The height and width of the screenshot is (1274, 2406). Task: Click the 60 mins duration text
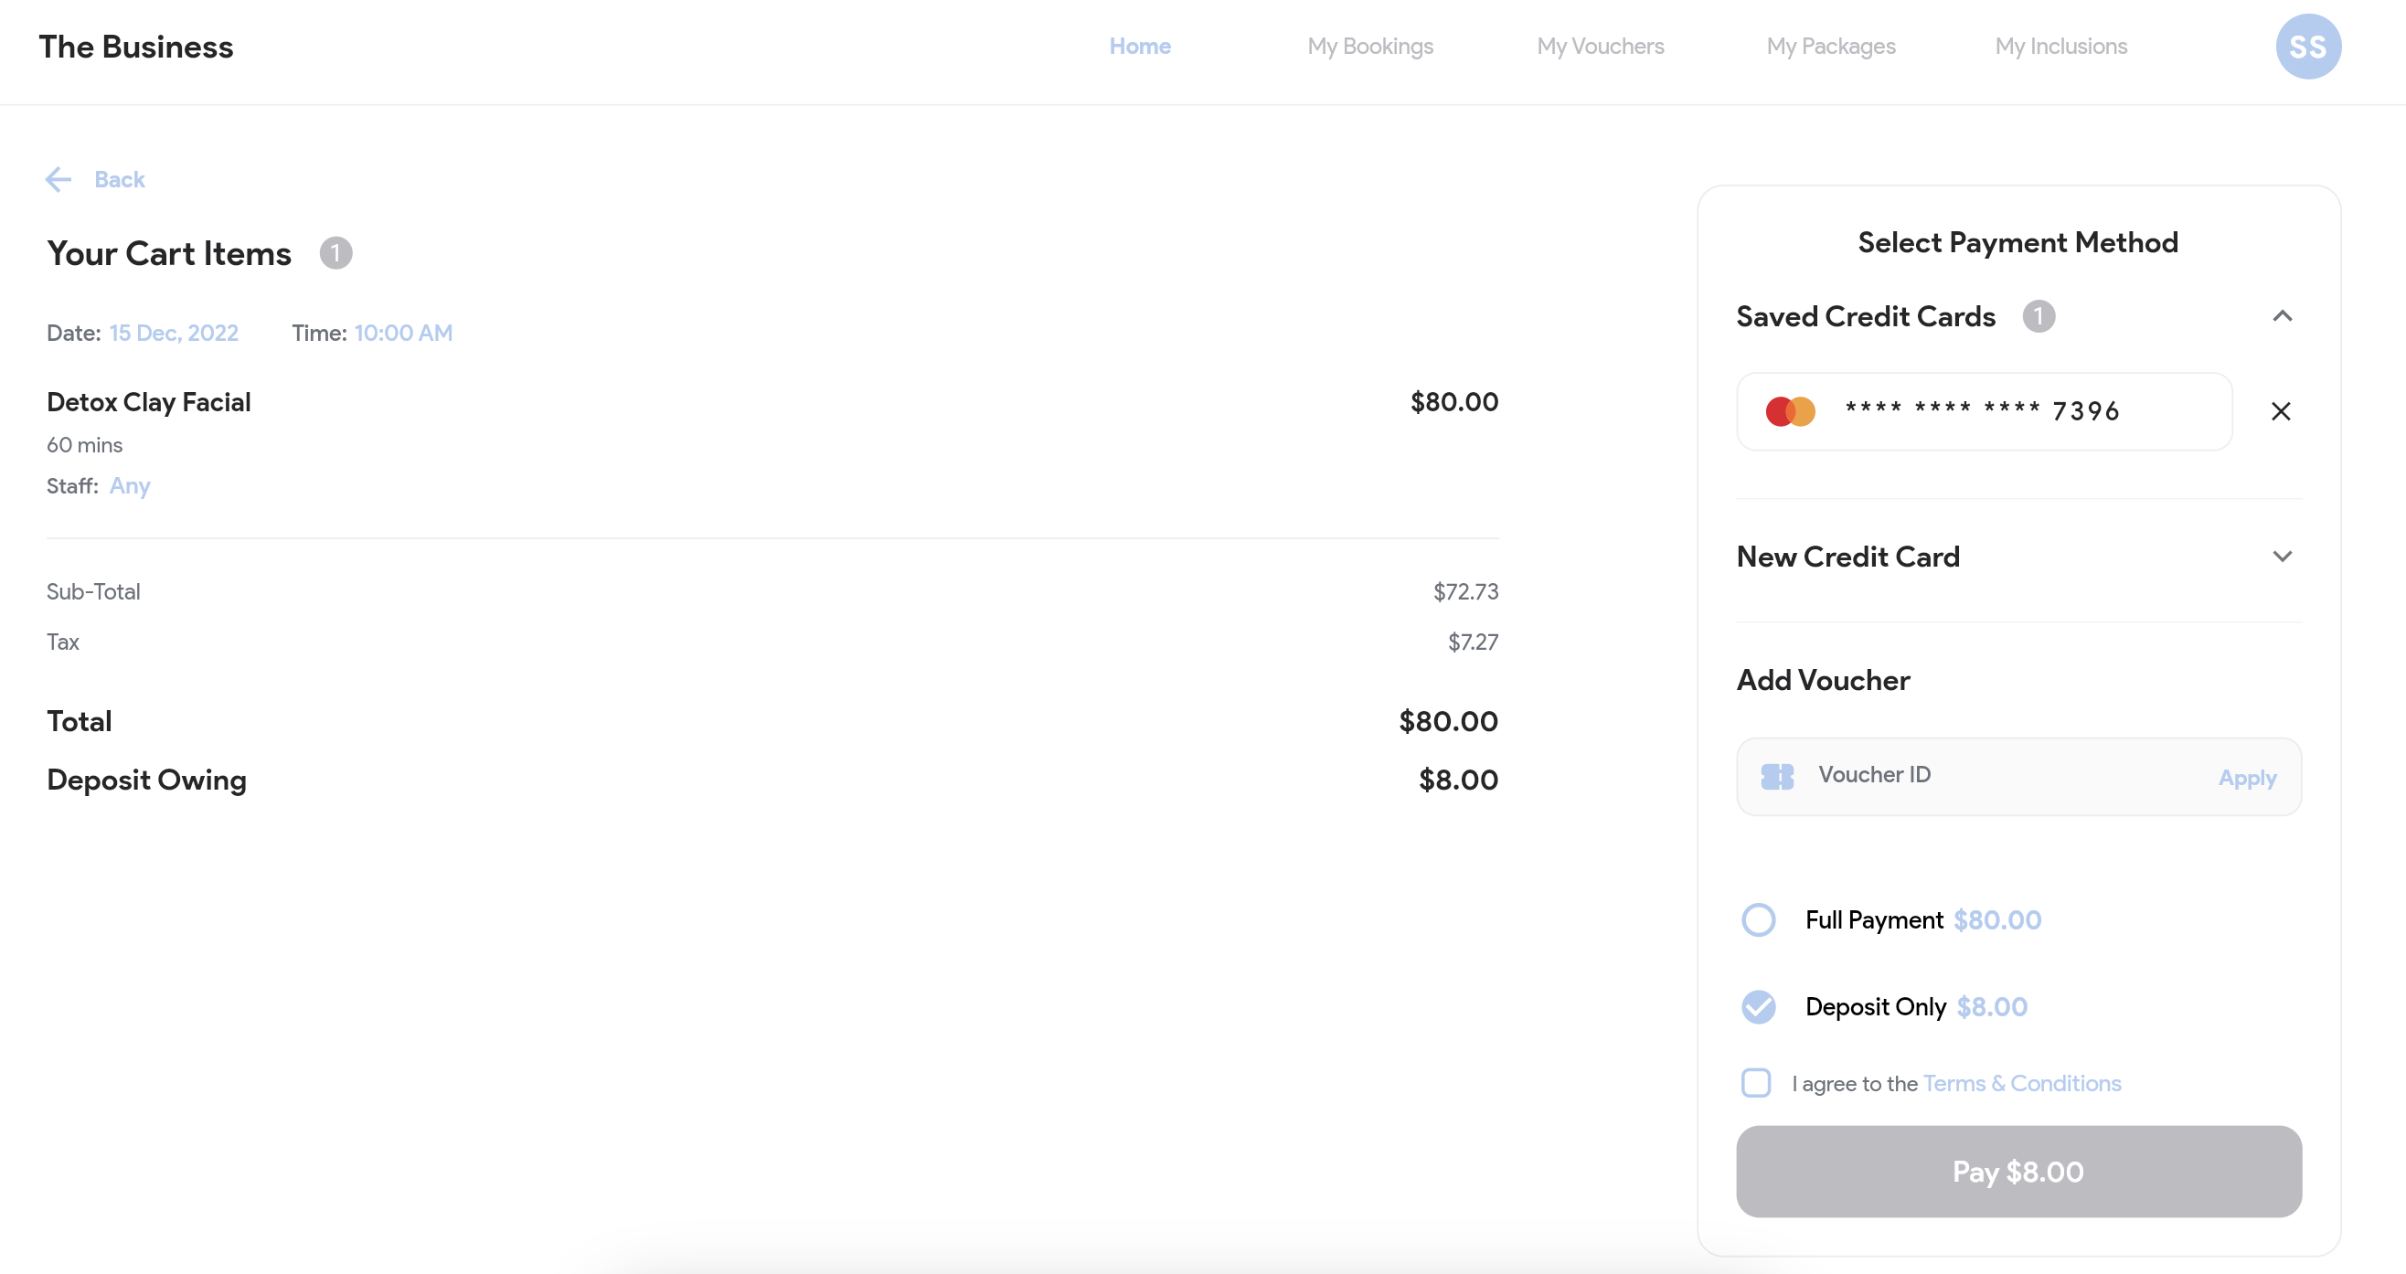point(84,445)
